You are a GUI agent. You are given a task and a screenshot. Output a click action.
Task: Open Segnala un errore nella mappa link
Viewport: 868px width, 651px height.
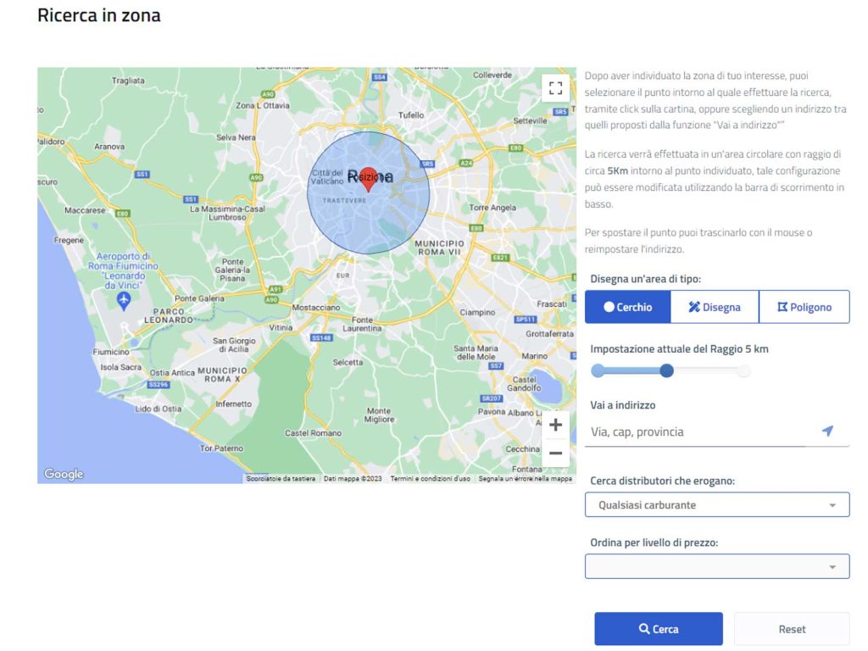click(525, 478)
